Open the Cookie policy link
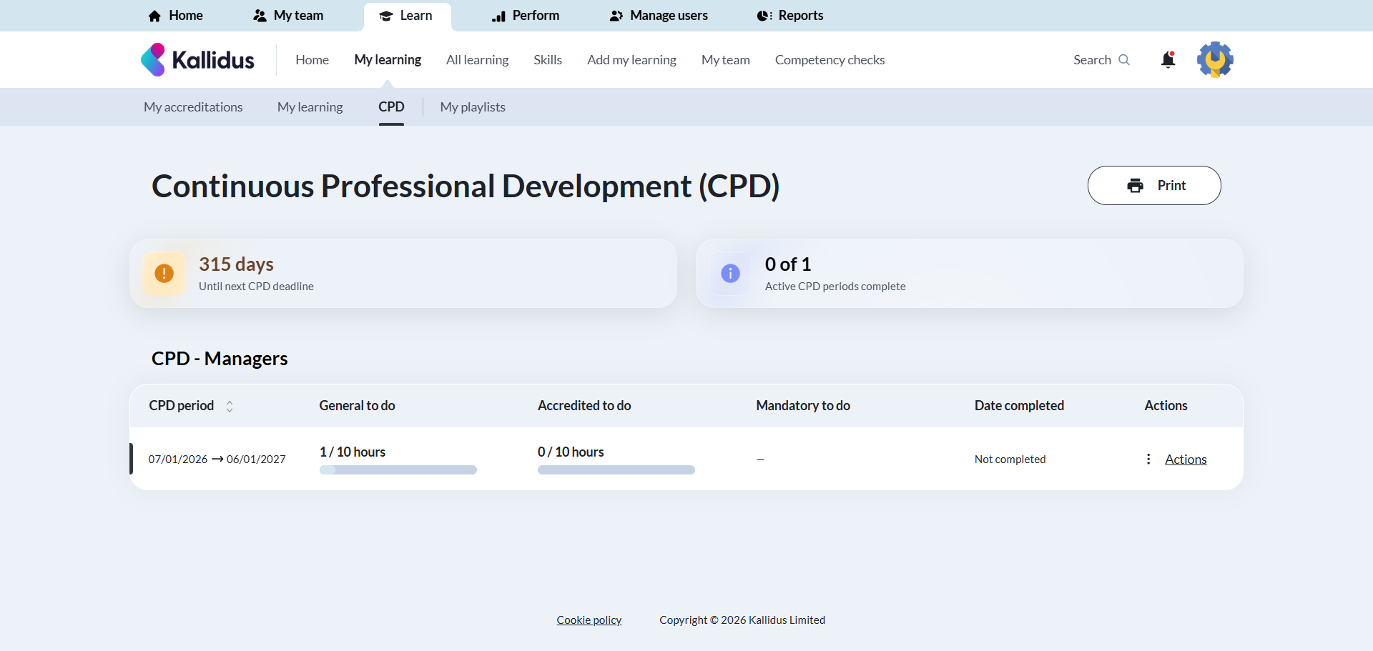 coord(589,620)
